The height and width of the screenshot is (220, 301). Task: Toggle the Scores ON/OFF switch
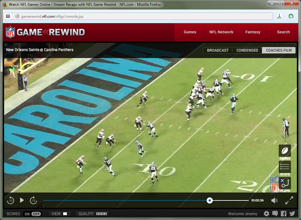[33, 214]
